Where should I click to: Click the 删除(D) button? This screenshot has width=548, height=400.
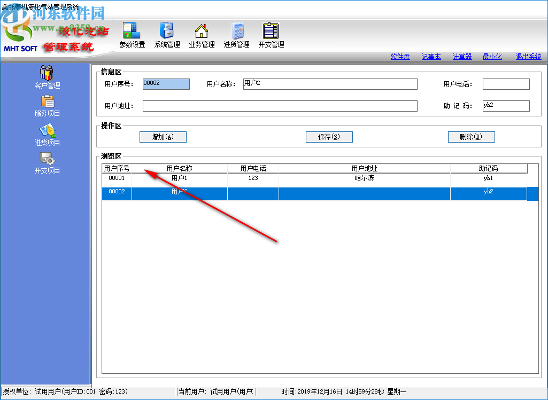click(x=472, y=137)
